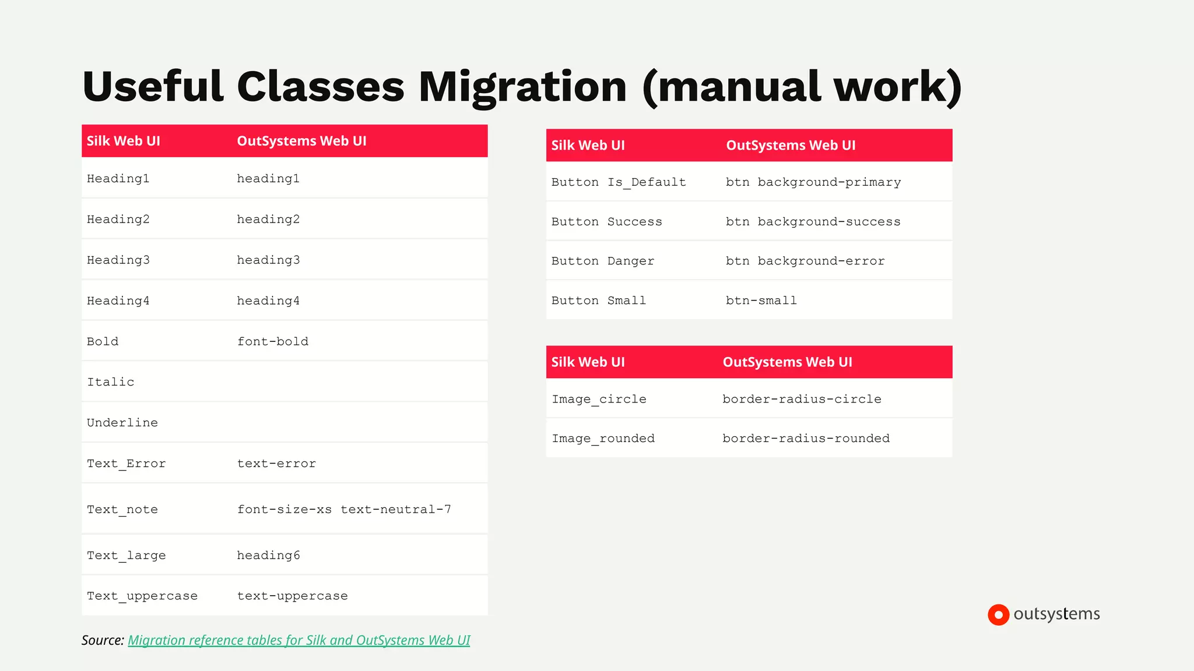Select the Button Success row label
This screenshot has height=671, width=1194.
606,222
